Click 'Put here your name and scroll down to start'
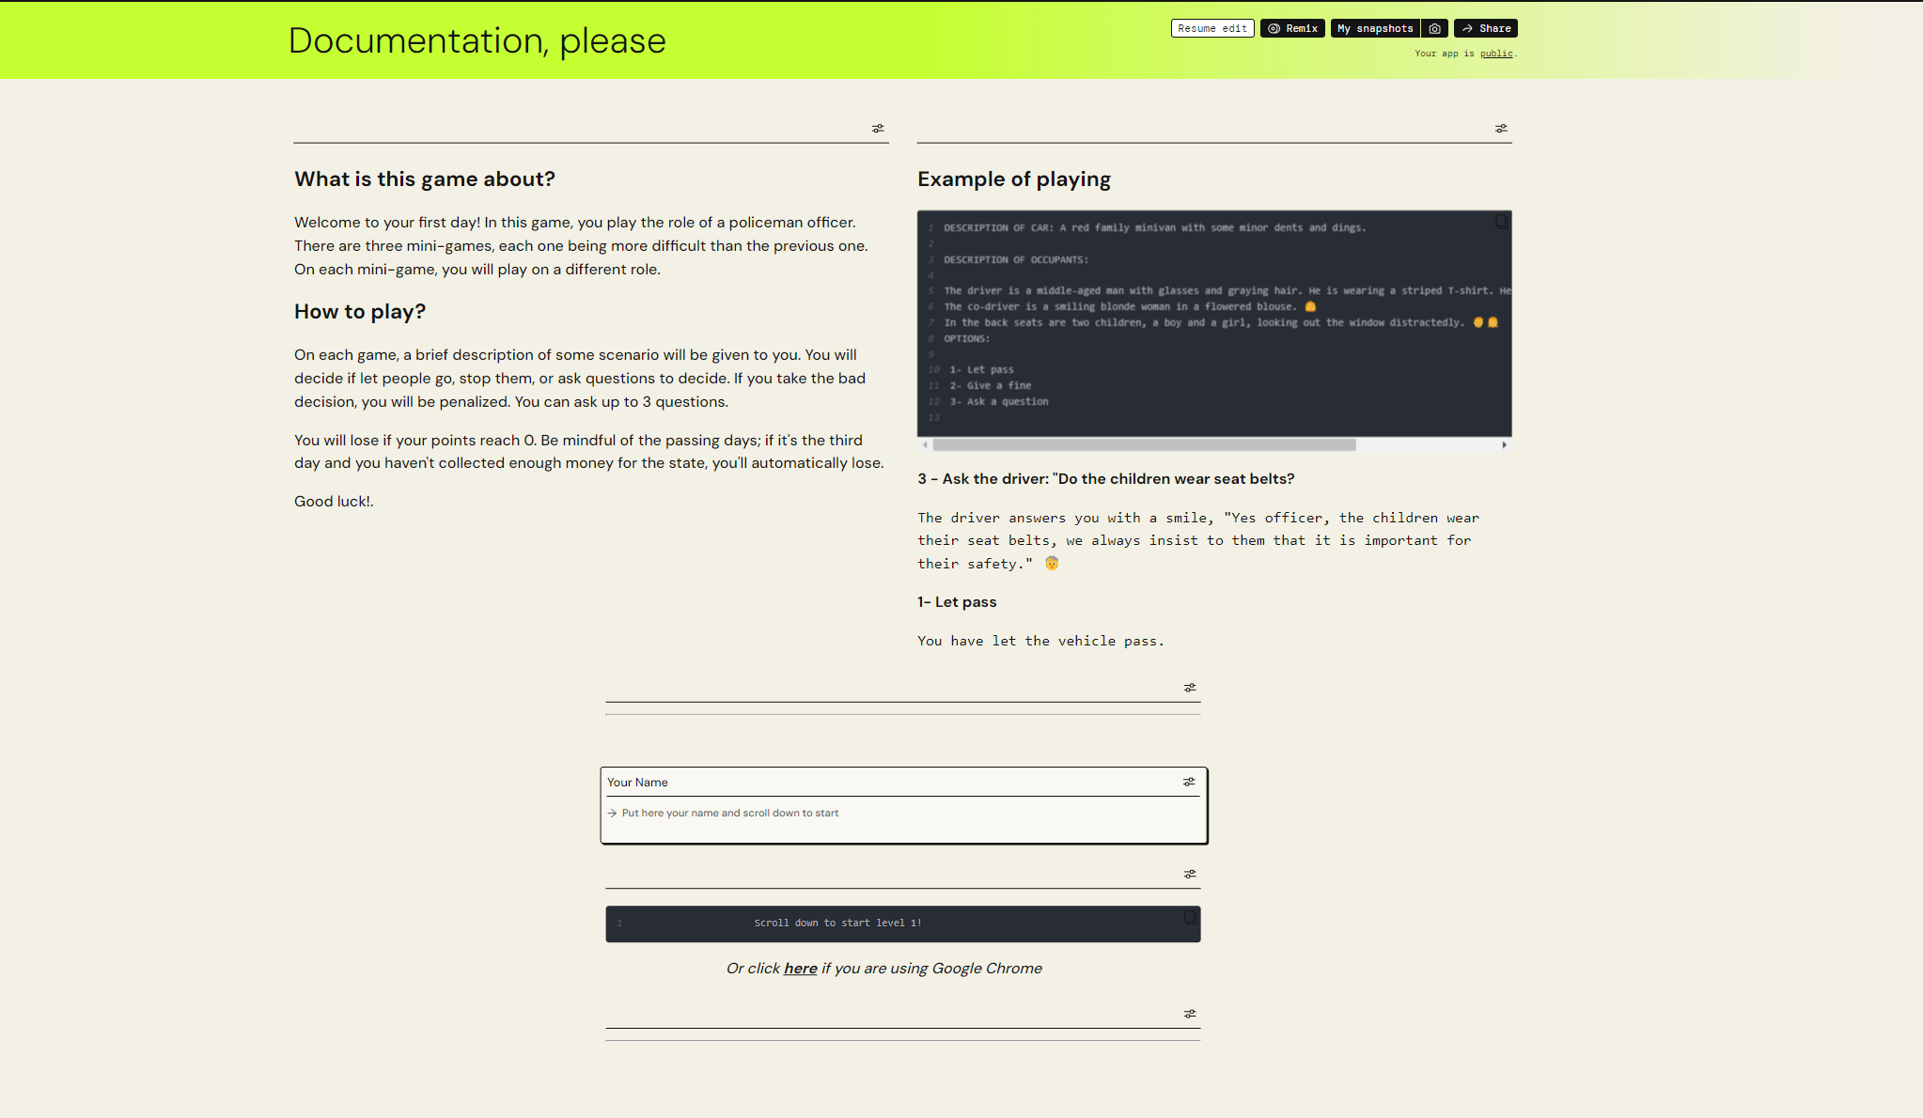Screen dimensions: 1923x1118 730,813
